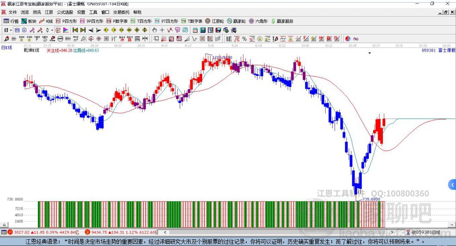Step chart left with black left arrow
Viewport: 456px width, 246px height.
(91, 30)
